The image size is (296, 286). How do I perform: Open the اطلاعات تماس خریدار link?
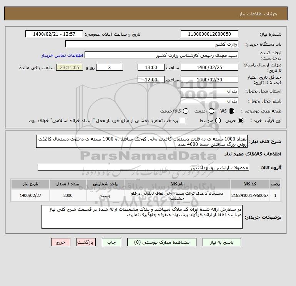click(x=62, y=55)
